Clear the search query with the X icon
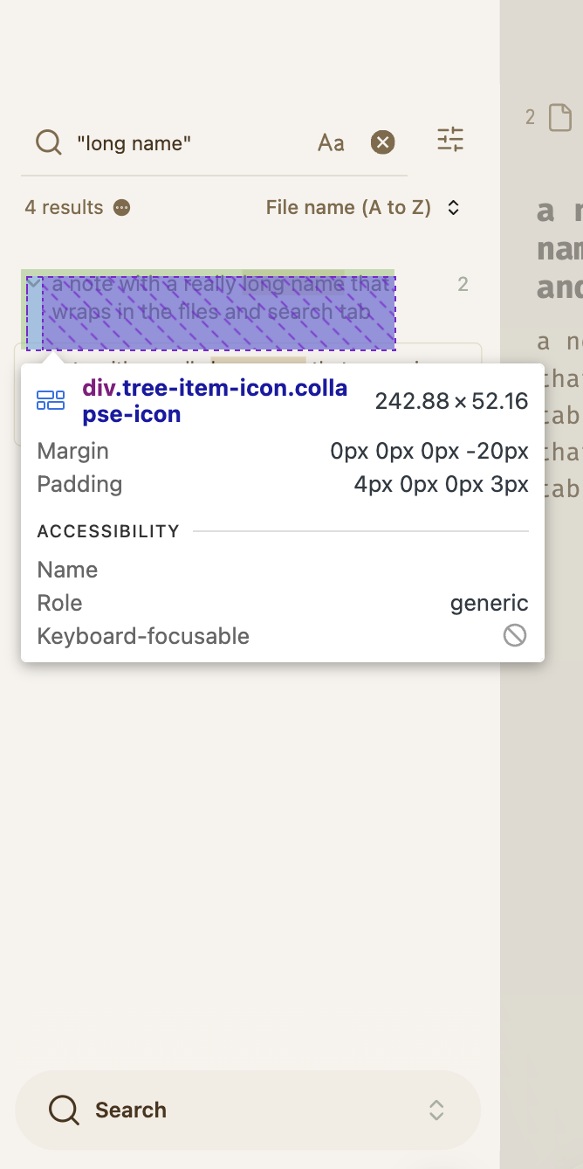Viewport: 583px width, 1169px height. (382, 142)
